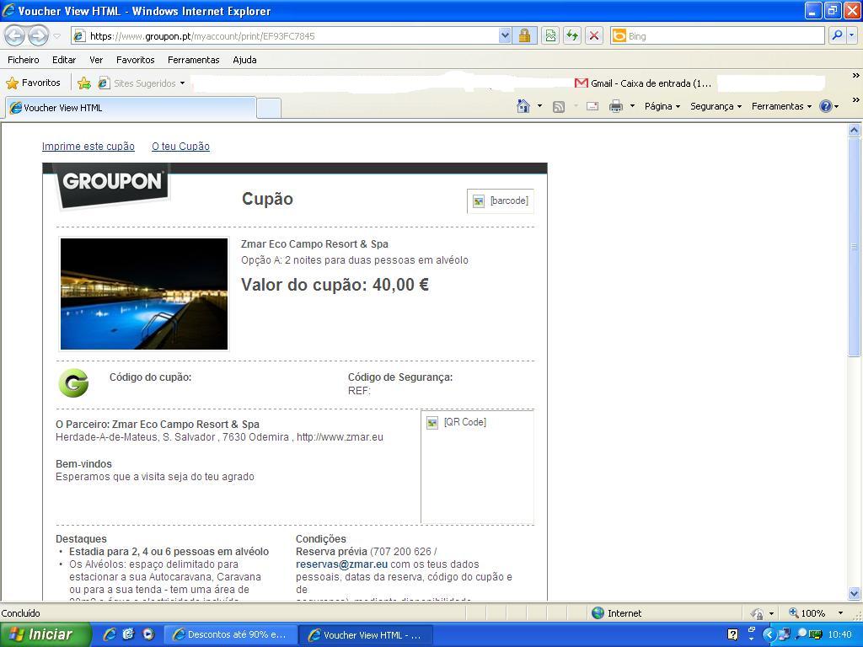
Task: Open the zoom level dropdown arrow
Action: pyautogui.click(x=840, y=613)
